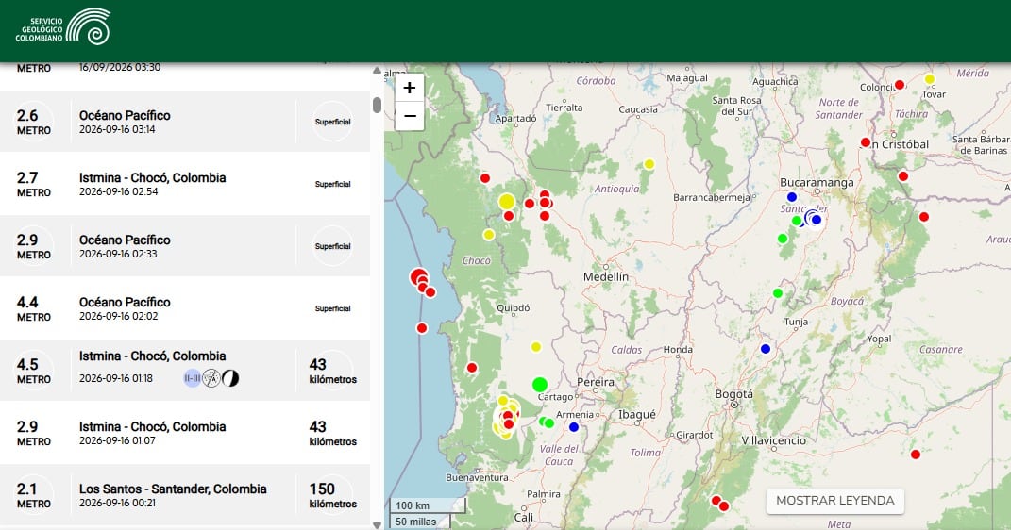Click Superficial depth badge on 02:02 row
The height and width of the screenshot is (530, 1011).
[x=332, y=308]
